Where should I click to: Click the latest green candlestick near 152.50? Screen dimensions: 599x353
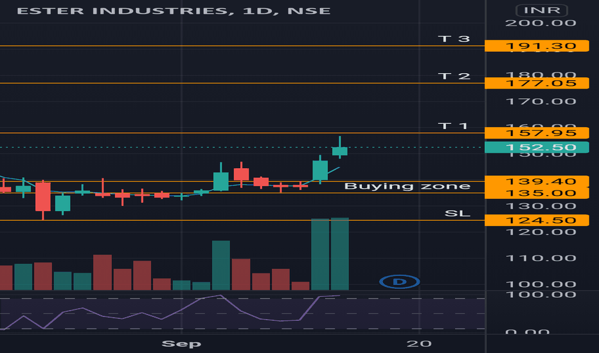tap(339, 151)
